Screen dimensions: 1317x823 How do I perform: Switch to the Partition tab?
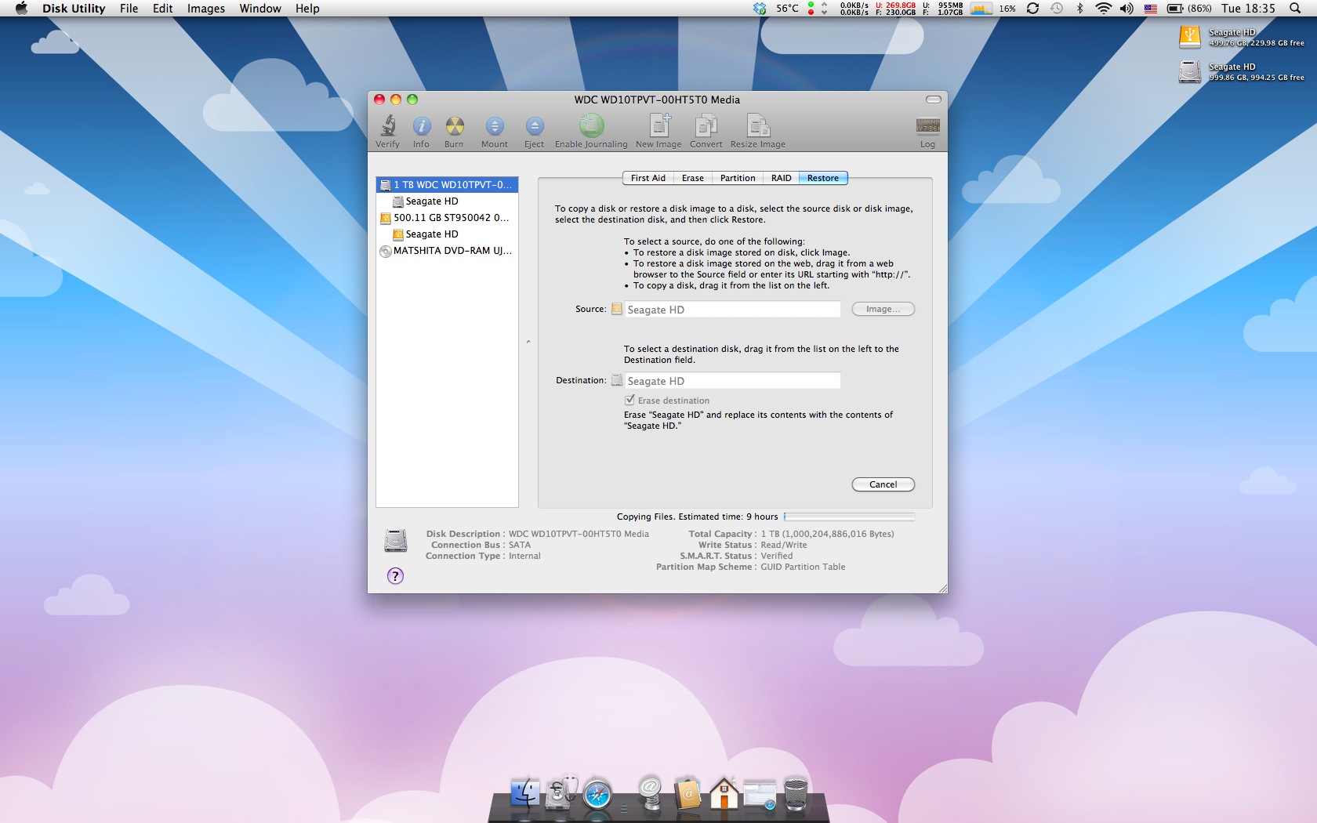[738, 178]
